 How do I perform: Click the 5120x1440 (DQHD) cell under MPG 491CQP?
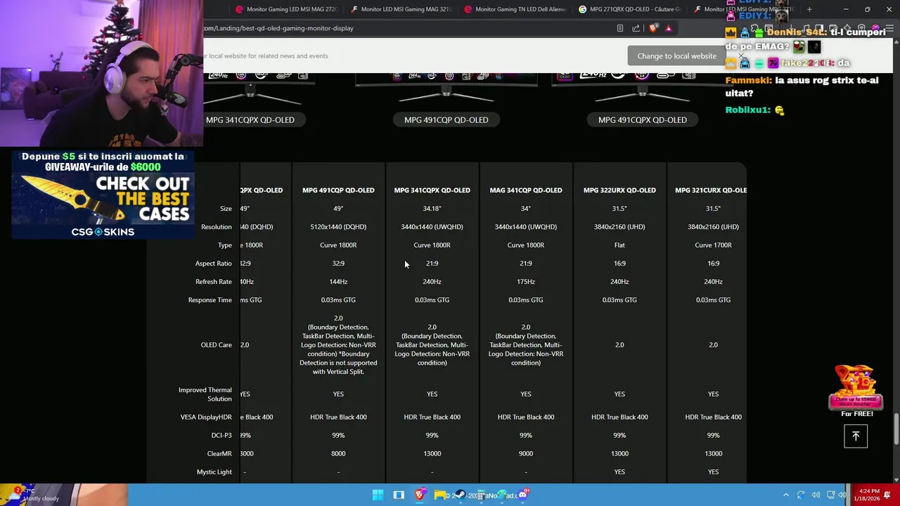(x=338, y=227)
